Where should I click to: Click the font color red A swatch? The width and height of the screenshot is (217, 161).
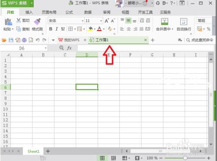[x=99, y=29]
